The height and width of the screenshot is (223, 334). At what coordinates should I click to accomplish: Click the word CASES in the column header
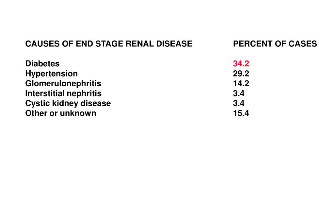coord(303,44)
